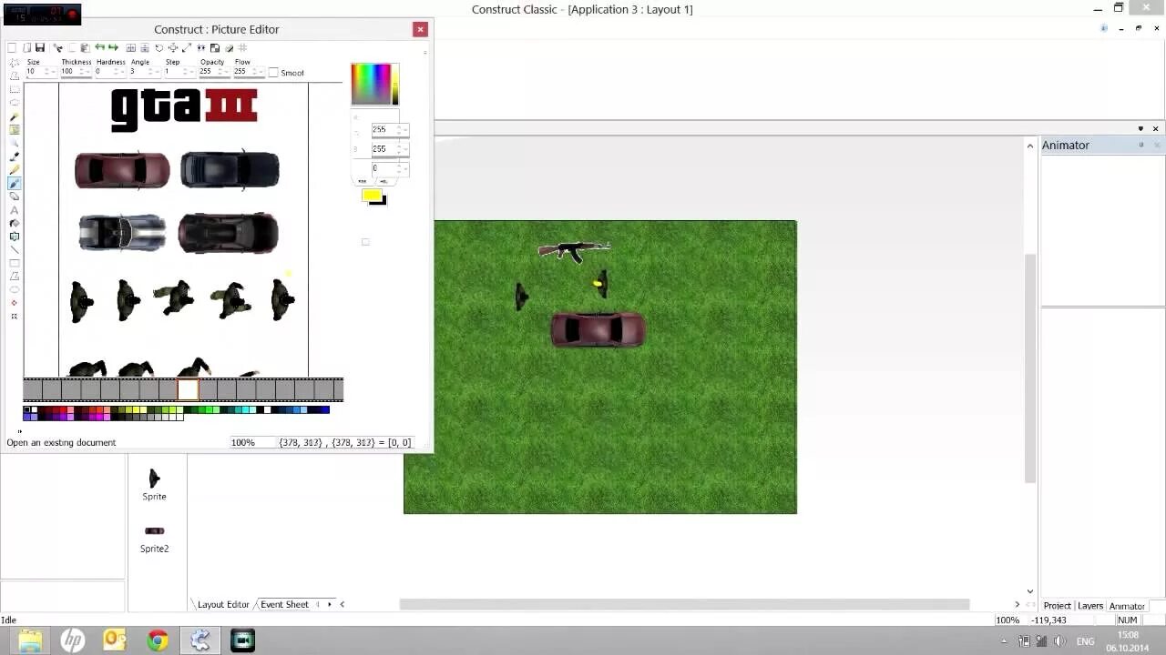Viewport: 1166px width, 655px height.
Task: Click the tab scroll right arrow near Event Sheet
Action: coord(329,604)
